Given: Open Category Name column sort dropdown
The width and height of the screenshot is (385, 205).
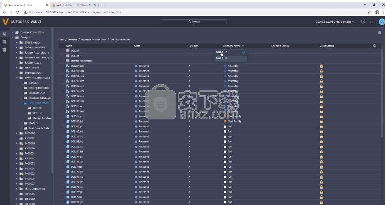Looking at the screenshot, I should (x=243, y=46).
